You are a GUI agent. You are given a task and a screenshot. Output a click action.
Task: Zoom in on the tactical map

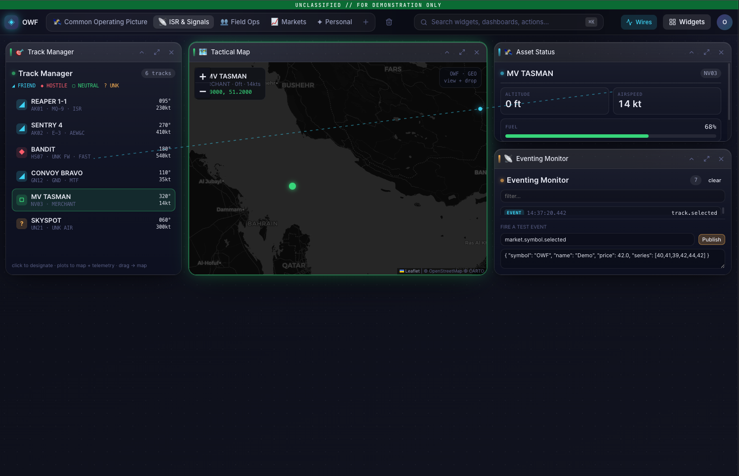[x=203, y=77]
